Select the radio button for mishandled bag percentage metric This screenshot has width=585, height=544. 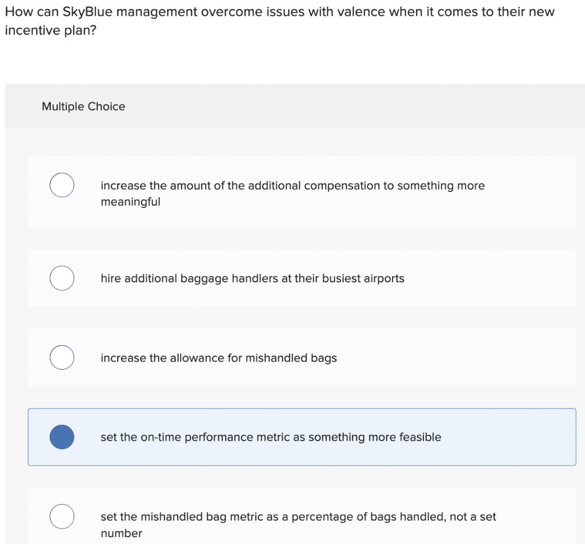[62, 516]
